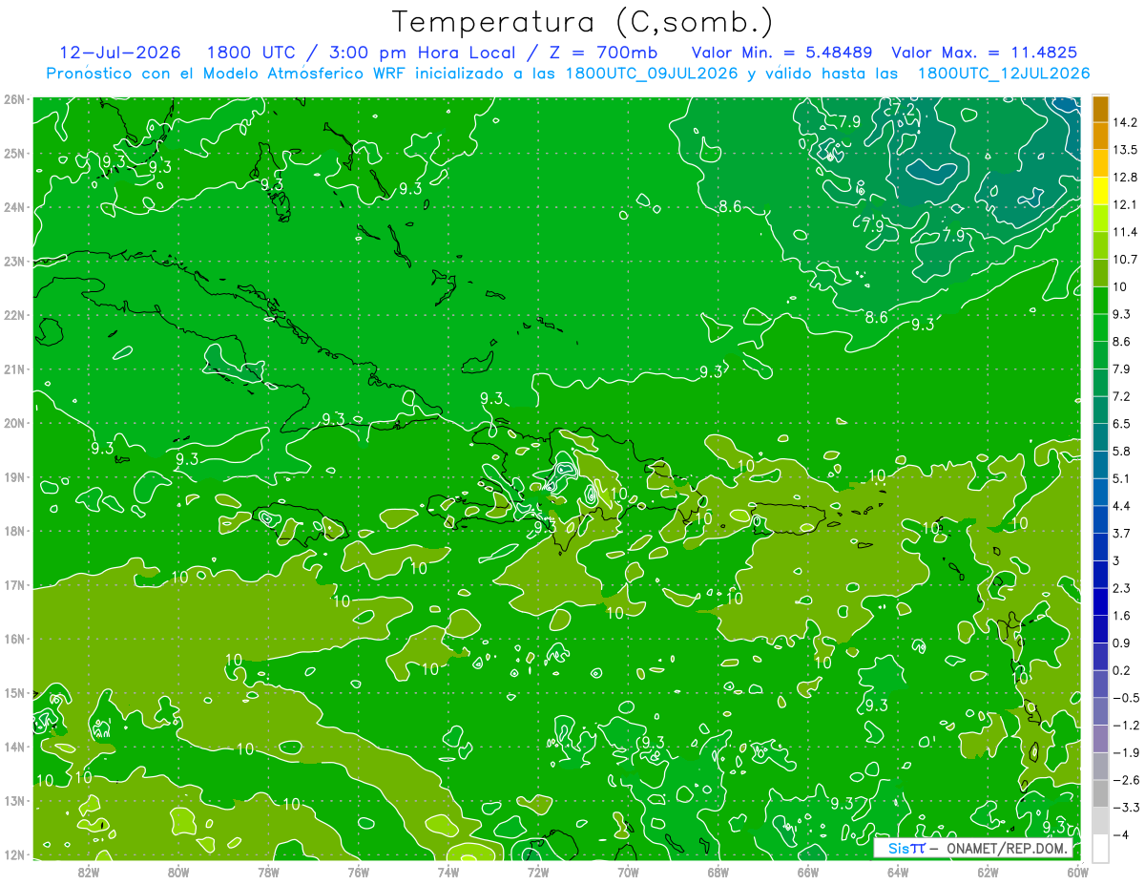Click colorbar label '5.1'
Image resolution: width=1145 pixels, height=885 pixels.
coord(1123,478)
